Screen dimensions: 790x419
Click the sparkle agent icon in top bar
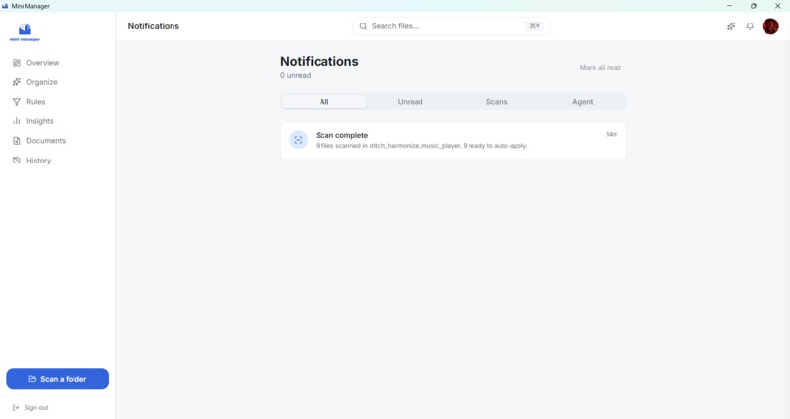[x=731, y=26]
